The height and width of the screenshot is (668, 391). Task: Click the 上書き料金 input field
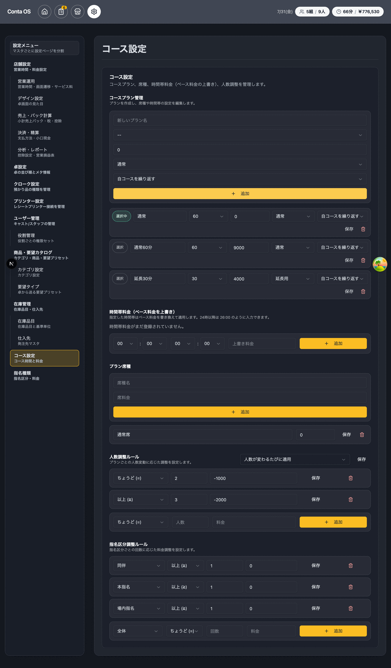coord(262,343)
